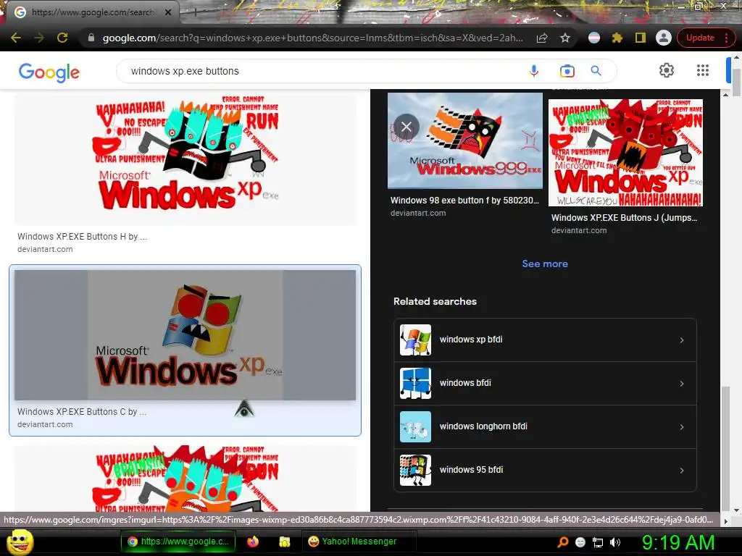742x556 pixels.
Task: Click the volume speaker tray icon
Action: (x=614, y=542)
